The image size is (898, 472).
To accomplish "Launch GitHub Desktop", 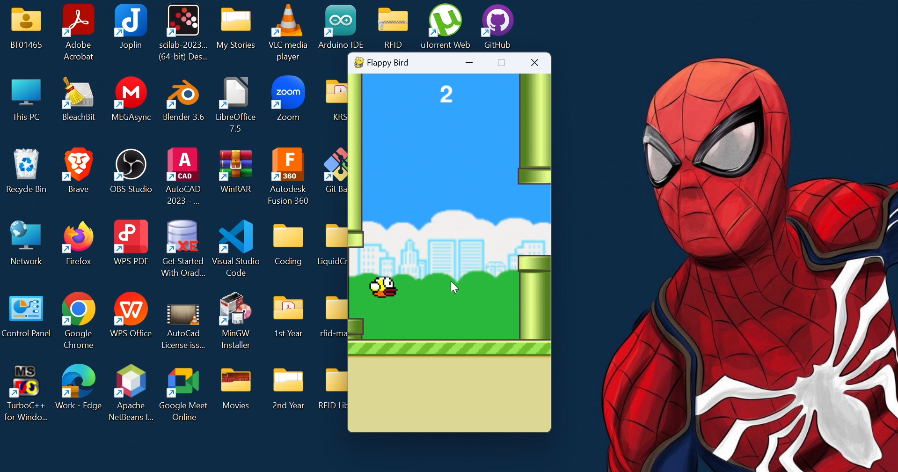I will click(x=497, y=21).
